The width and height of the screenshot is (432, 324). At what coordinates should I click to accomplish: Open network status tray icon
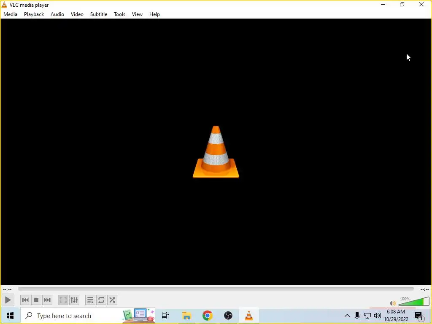click(x=367, y=316)
